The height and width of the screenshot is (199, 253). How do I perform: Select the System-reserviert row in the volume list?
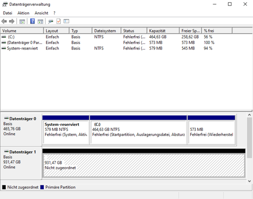pyautogui.click(x=126, y=48)
